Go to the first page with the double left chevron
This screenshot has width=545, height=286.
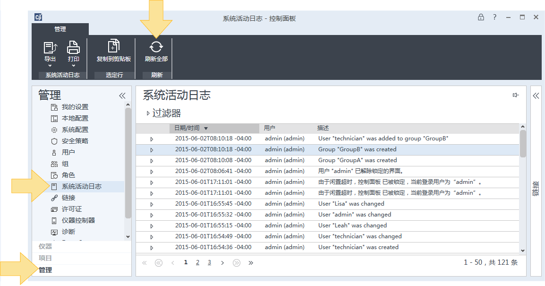click(x=144, y=263)
